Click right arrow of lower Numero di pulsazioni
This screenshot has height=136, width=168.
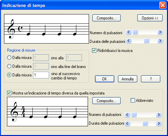pos(159,115)
